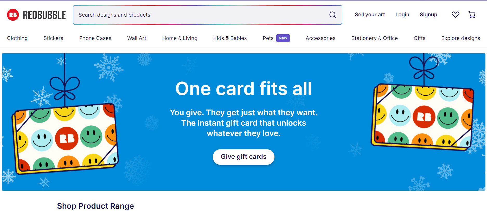Image resolution: width=487 pixels, height=211 pixels.
Task: Click the Signup link
Action: tap(428, 15)
